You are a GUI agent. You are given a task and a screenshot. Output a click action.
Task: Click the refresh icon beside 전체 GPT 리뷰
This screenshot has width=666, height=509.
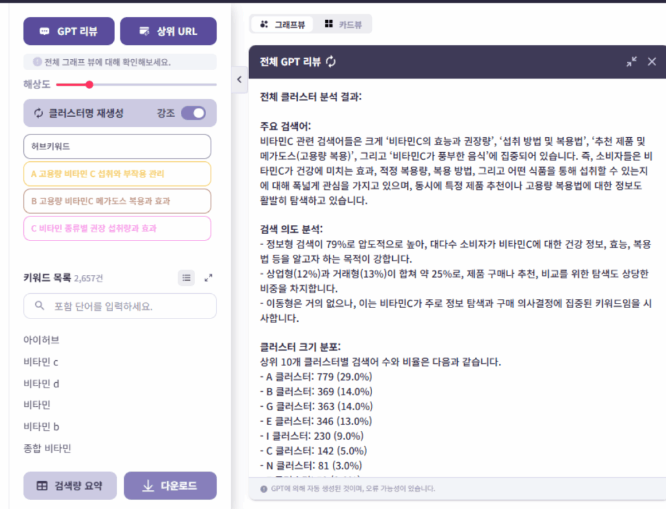[x=331, y=62]
